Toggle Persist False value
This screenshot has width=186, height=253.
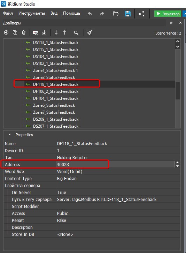click(x=118, y=221)
